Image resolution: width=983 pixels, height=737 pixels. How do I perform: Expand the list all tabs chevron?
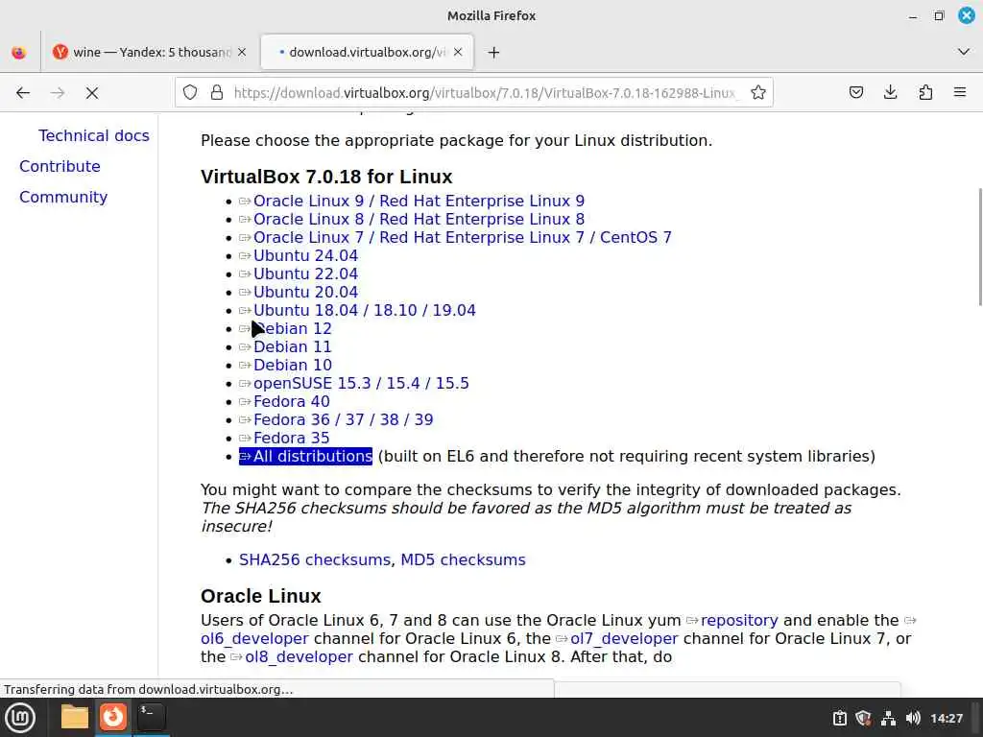[964, 52]
